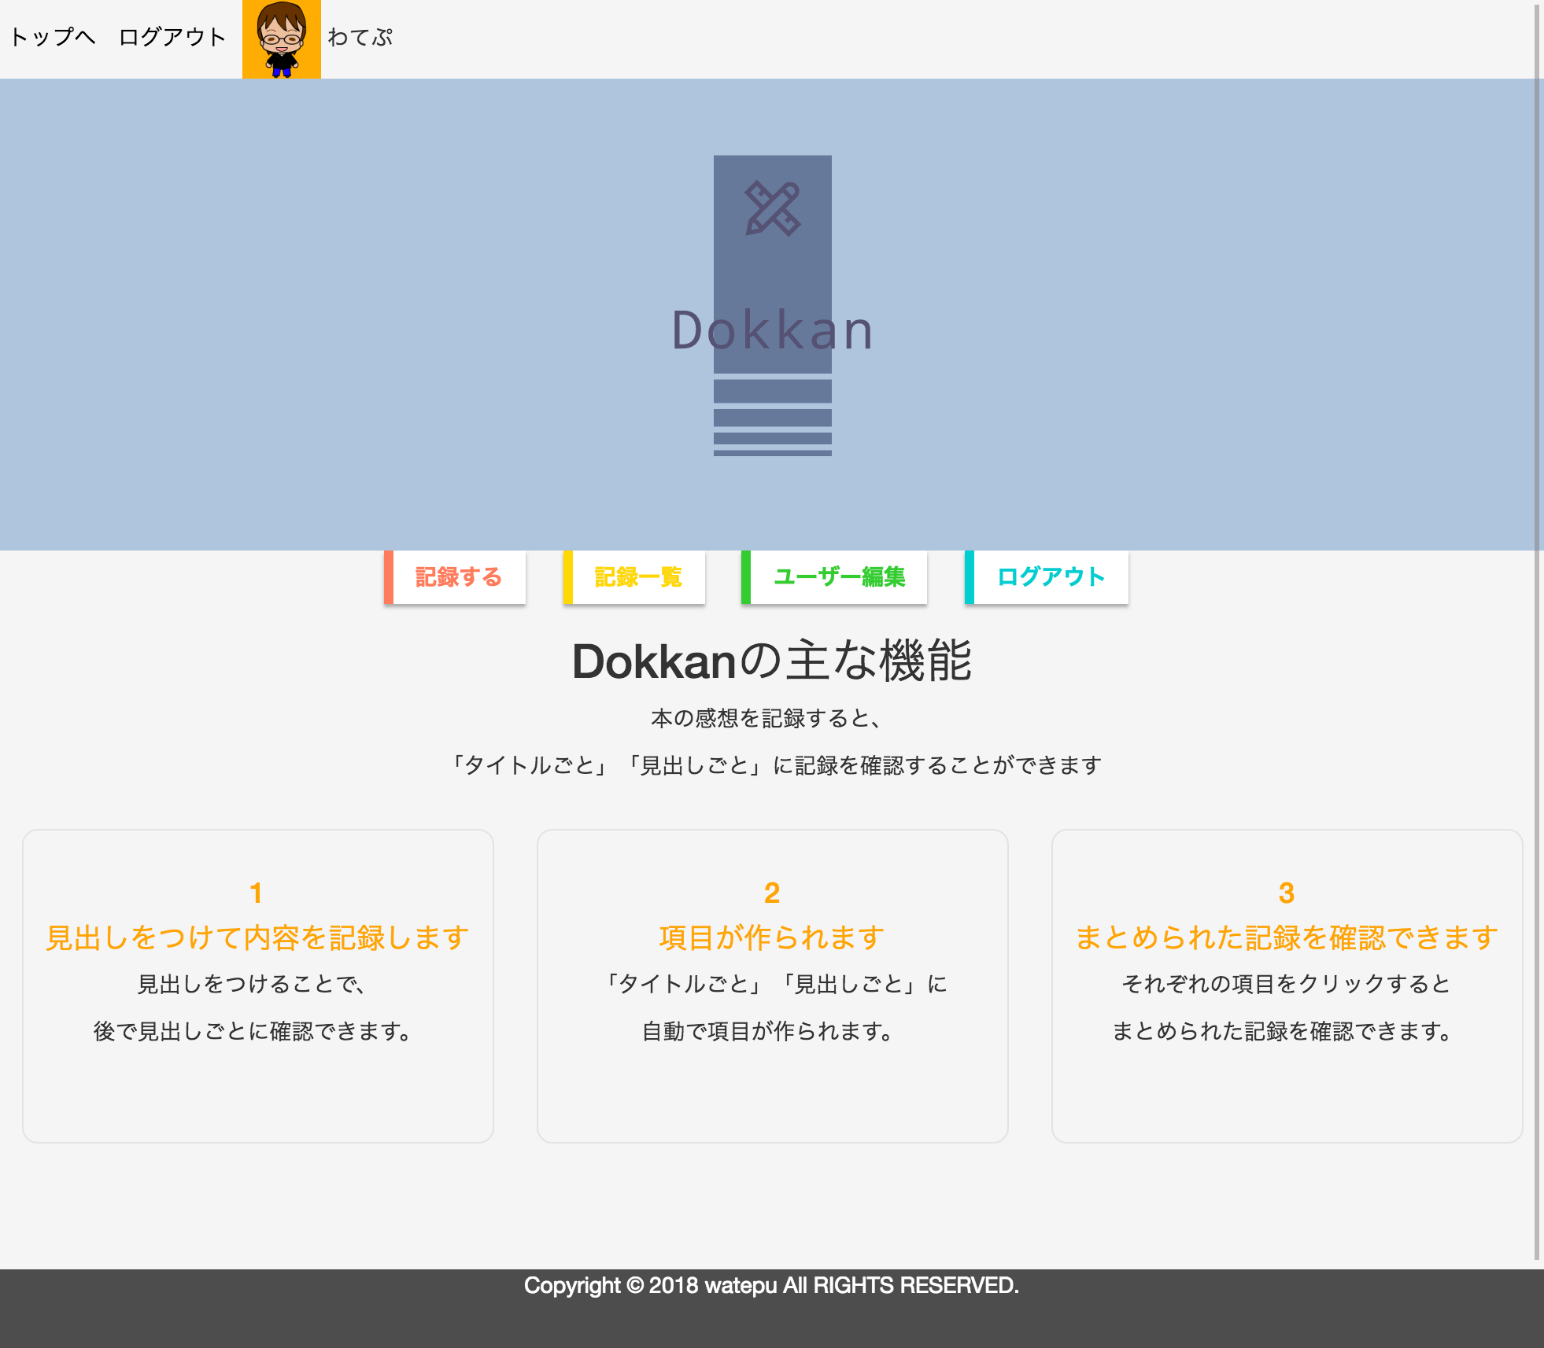
Task: Select the 記録する button
Action: (x=456, y=576)
